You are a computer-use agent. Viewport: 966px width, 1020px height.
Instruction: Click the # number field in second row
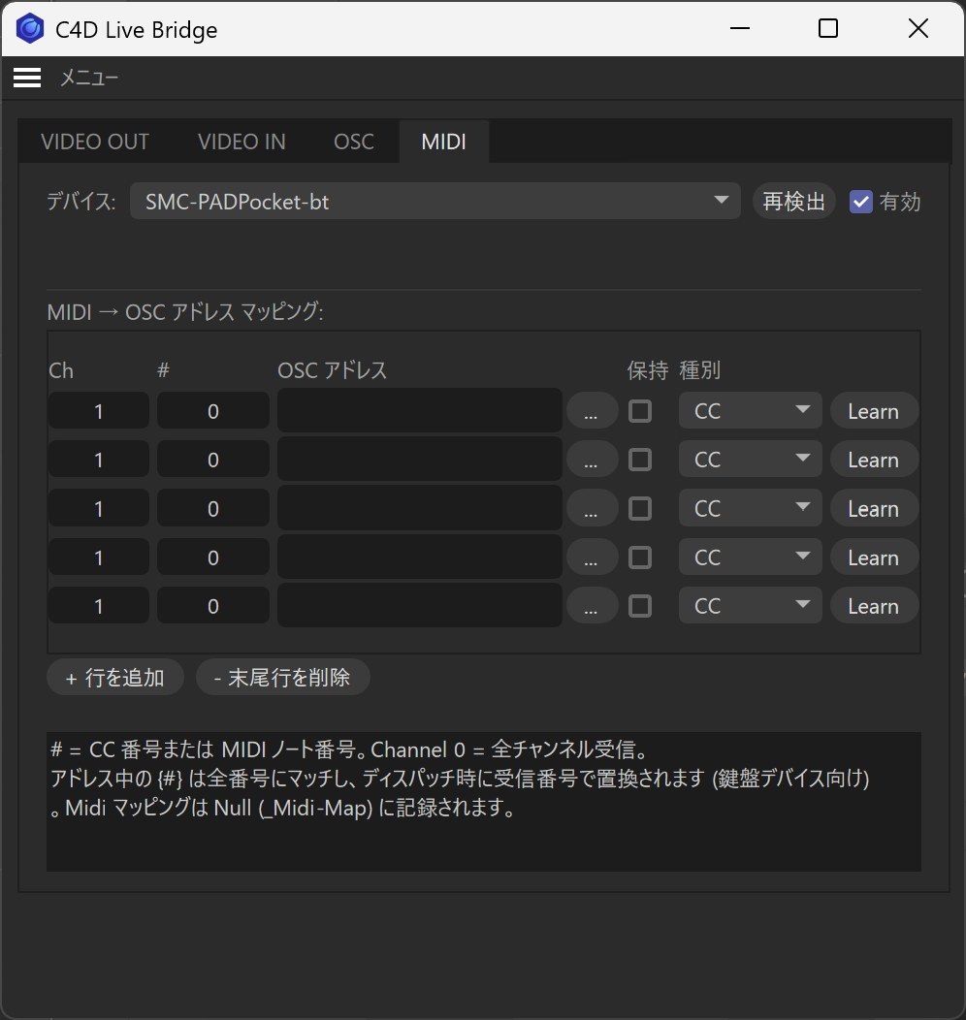213,460
